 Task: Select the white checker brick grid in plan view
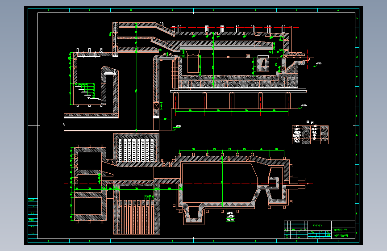tap(136, 150)
